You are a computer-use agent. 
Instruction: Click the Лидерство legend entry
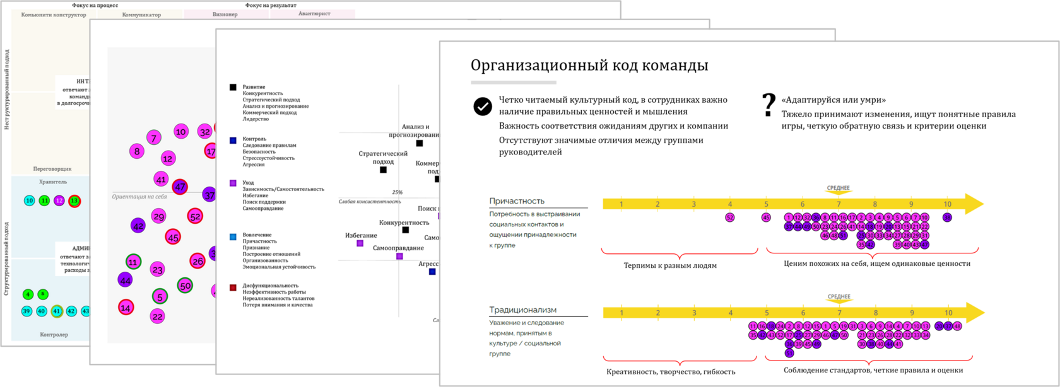tap(256, 119)
